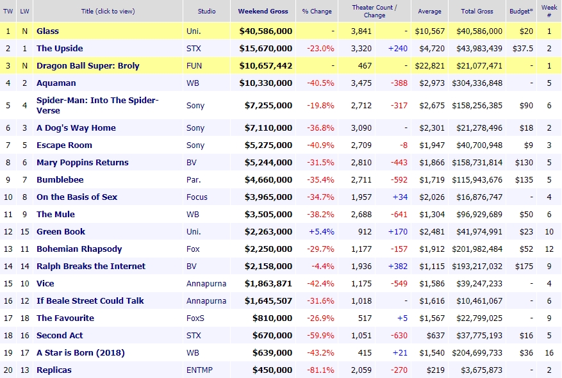
Task: Select the $22,821 average value
Action: coord(430,66)
